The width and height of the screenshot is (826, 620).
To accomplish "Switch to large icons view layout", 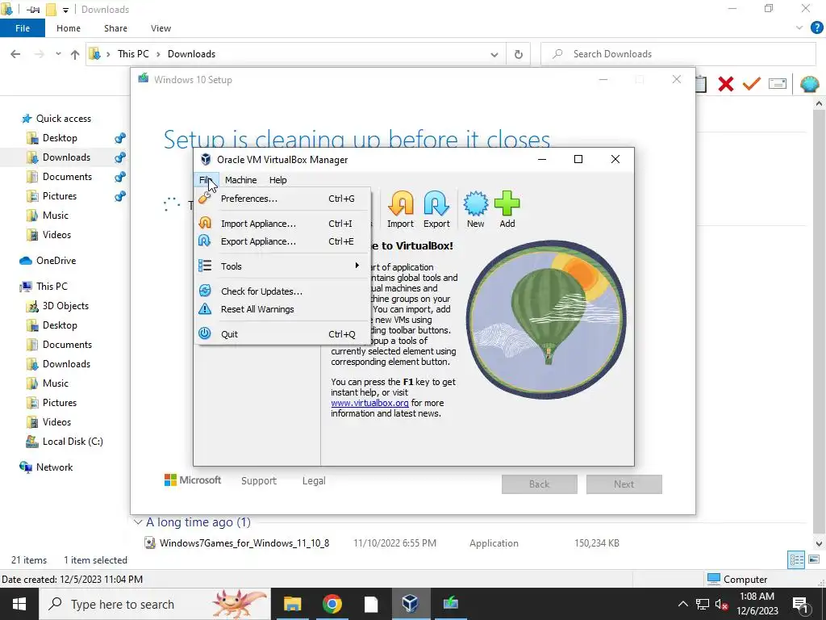I will [x=814, y=559].
